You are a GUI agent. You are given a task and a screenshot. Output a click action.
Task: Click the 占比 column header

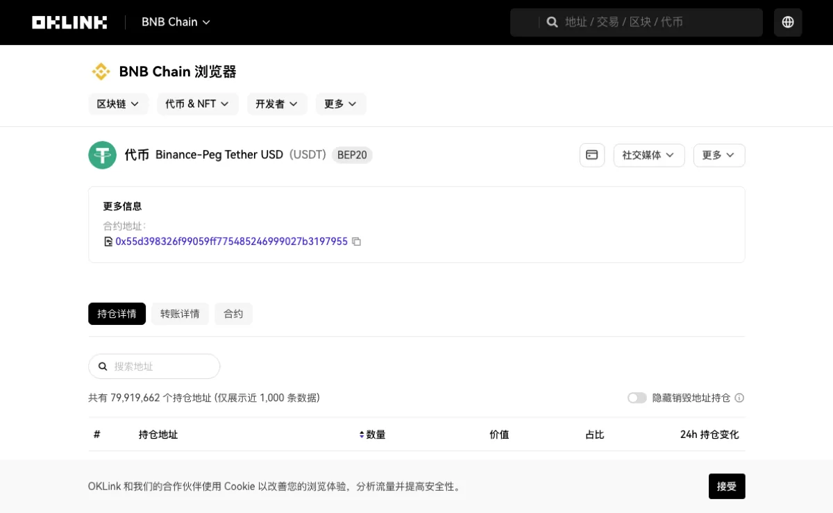[x=595, y=435]
